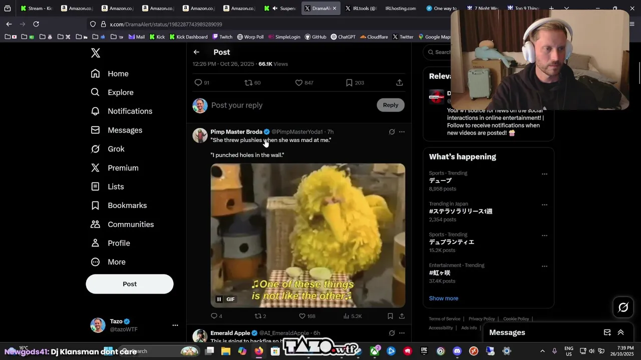
Task: Open Tazo account menu ellipsis
Action: pyautogui.click(x=175, y=325)
